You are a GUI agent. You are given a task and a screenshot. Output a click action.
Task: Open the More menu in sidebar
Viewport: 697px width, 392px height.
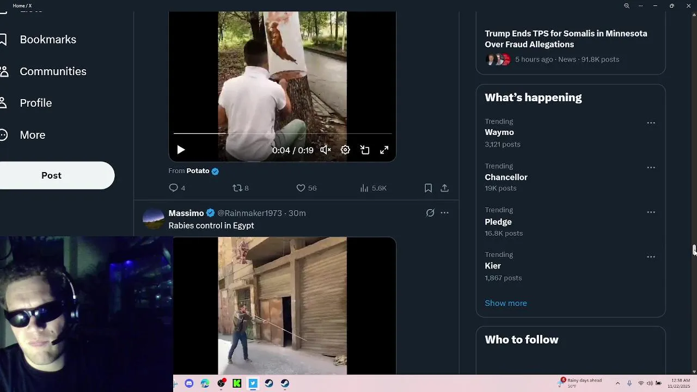33,134
